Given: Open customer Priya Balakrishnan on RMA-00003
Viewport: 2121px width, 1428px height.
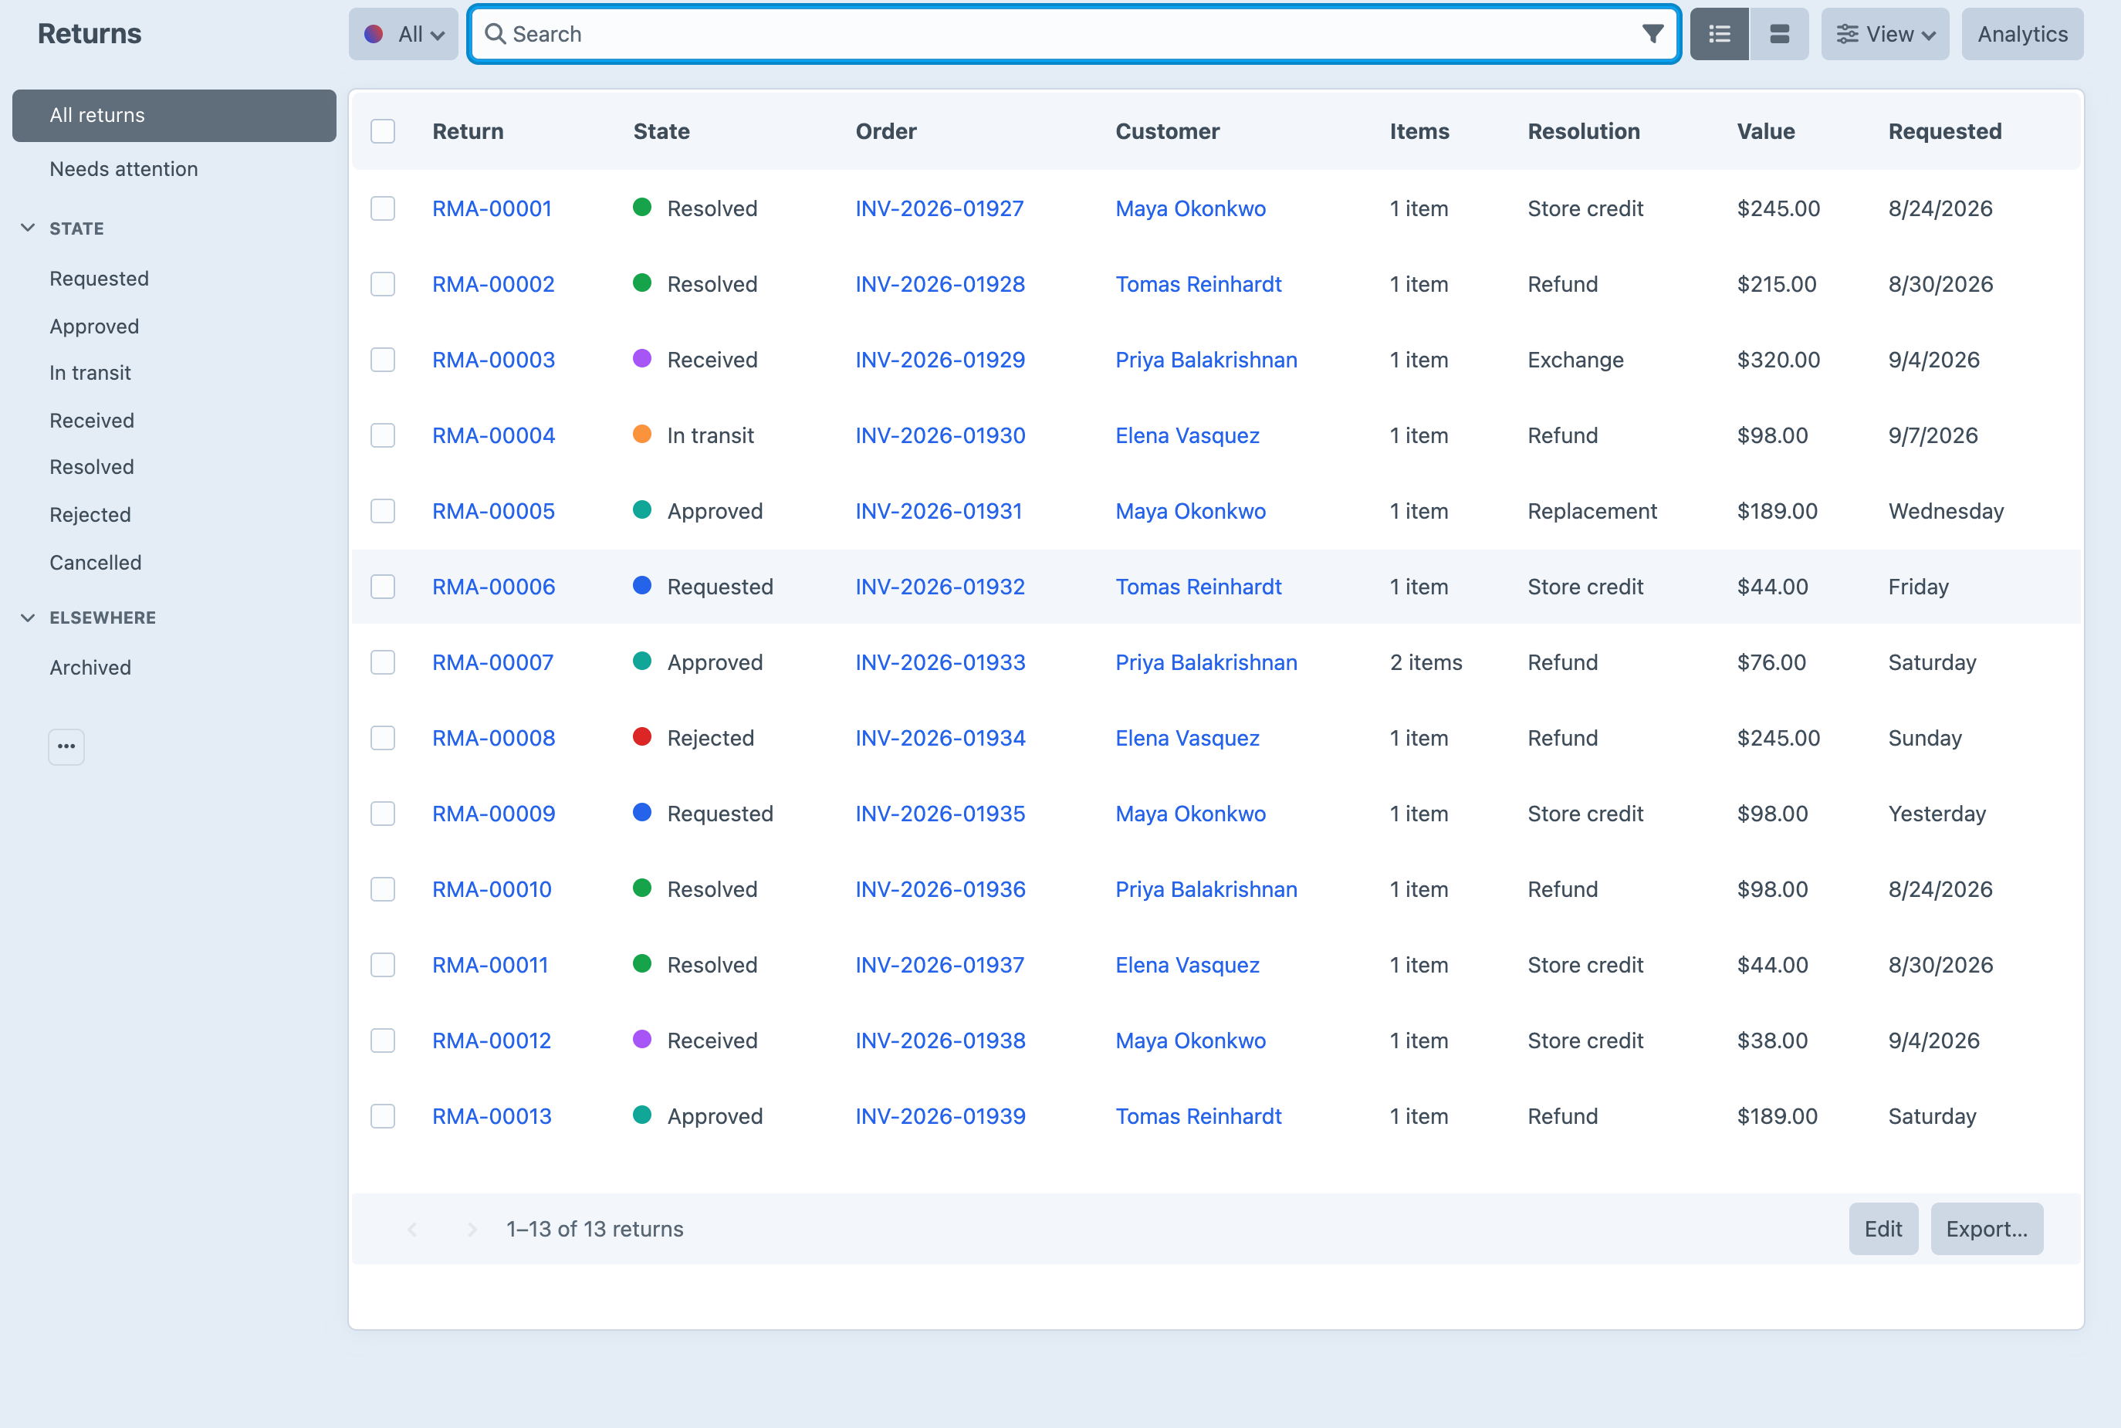Looking at the screenshot, I should (x=1206, y=360).
